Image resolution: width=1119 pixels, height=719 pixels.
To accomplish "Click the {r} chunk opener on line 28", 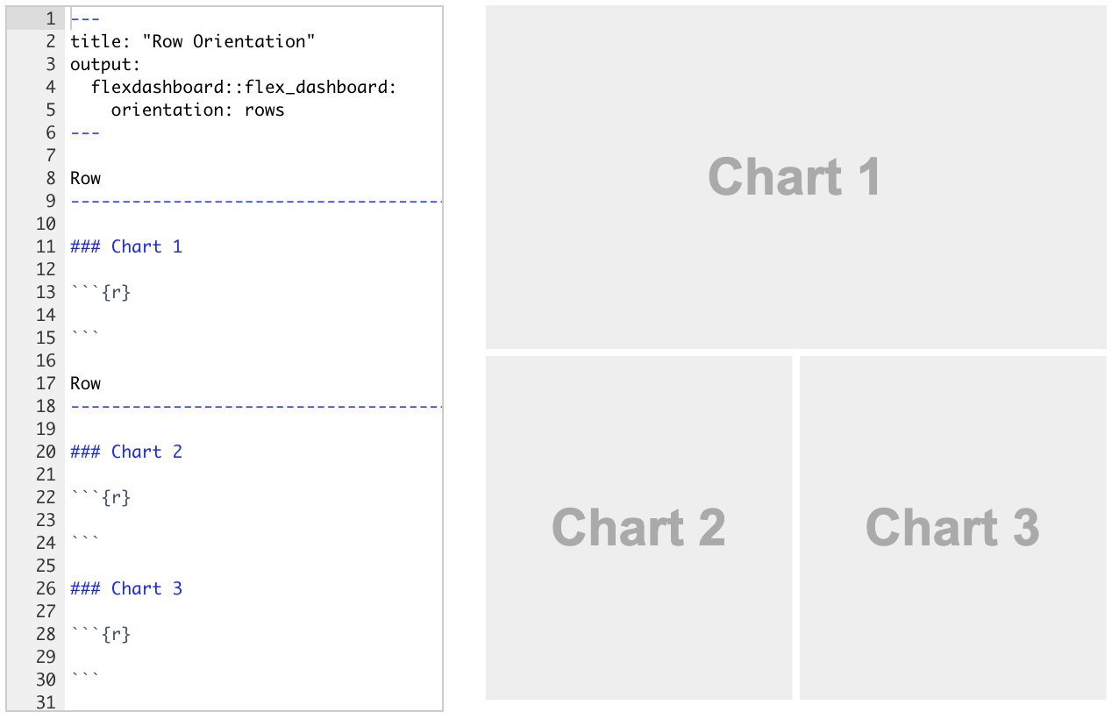I will (x=116, y=634).
